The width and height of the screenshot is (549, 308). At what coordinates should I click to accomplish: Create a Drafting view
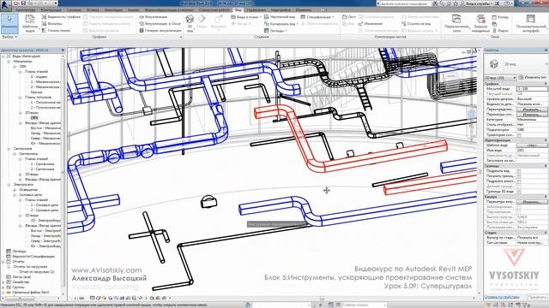coord(279,17)
